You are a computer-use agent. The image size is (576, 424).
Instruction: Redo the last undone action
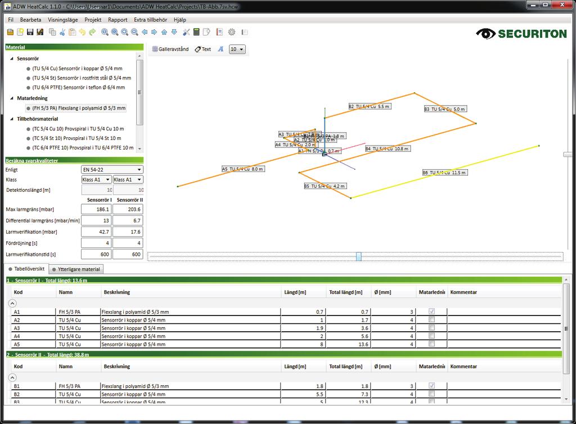[x=92, y=32]
